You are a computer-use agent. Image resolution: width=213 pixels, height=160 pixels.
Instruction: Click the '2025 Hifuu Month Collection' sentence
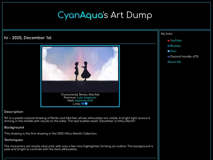tap(50, 134)
